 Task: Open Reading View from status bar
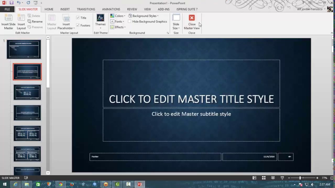click(x=273, y=178)
